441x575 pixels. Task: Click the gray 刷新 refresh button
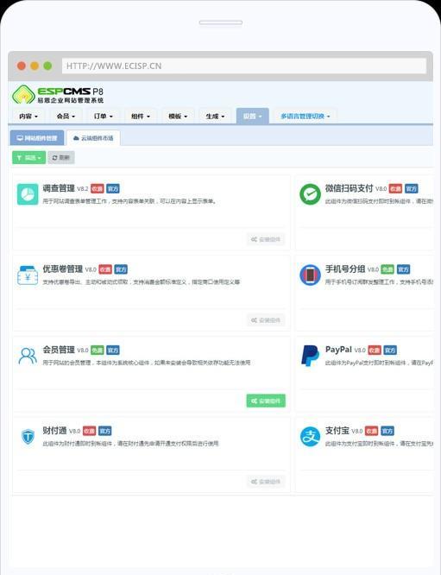[61, 158]
